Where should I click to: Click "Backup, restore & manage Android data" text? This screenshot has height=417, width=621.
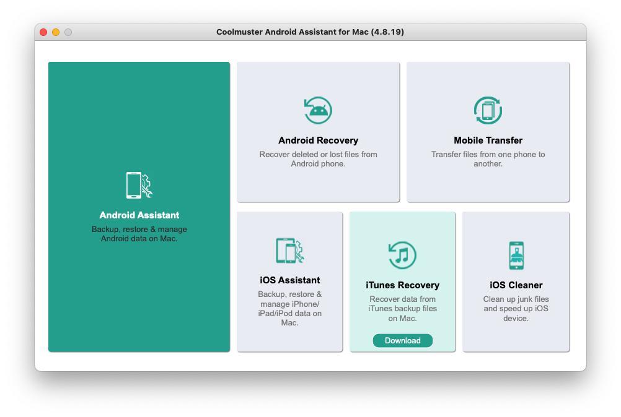point(139,234)
